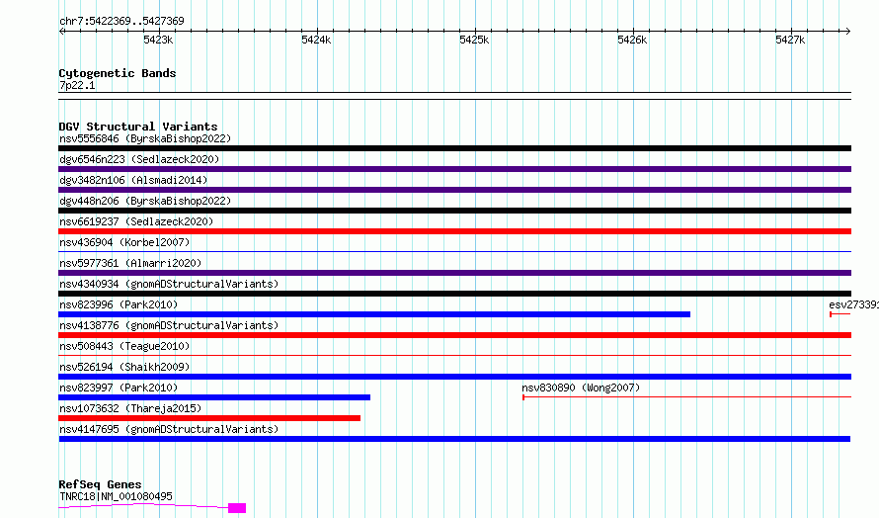Viewport: 879px width, 518px height.
Task: Select the 7p22.1 band label
Action: (77, 85)
